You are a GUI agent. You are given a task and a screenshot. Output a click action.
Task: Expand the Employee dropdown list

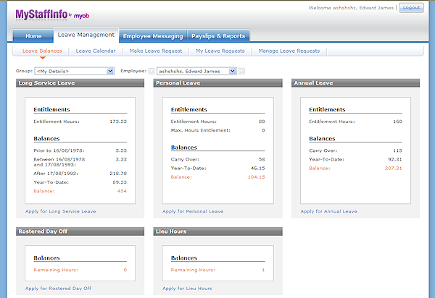pyautogui.click(x=232, y=71)
